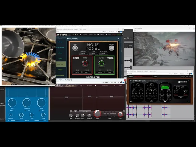Screen dimensions: 196x147
Task: Click the Output knob in MRatioMB
Action: (x=111, y=48)
